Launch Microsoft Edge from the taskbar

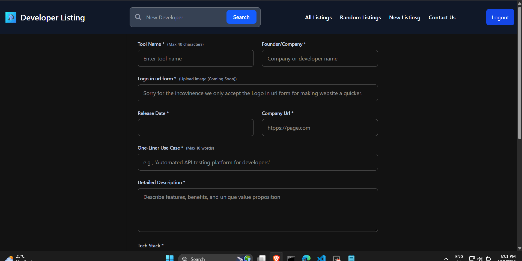306,258
